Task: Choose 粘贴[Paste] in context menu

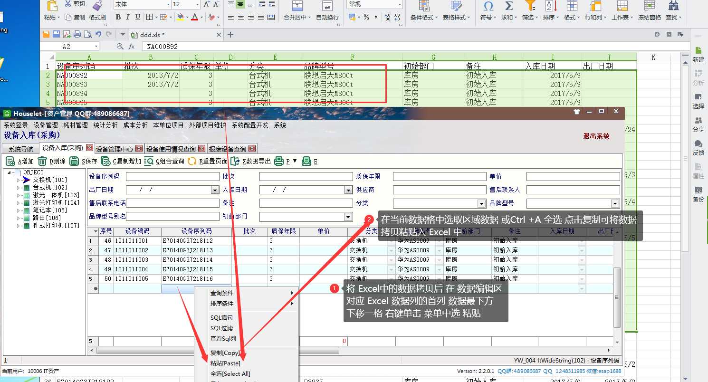Action: [x=225, y=363]
